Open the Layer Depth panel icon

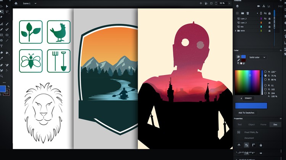[269, 6]
